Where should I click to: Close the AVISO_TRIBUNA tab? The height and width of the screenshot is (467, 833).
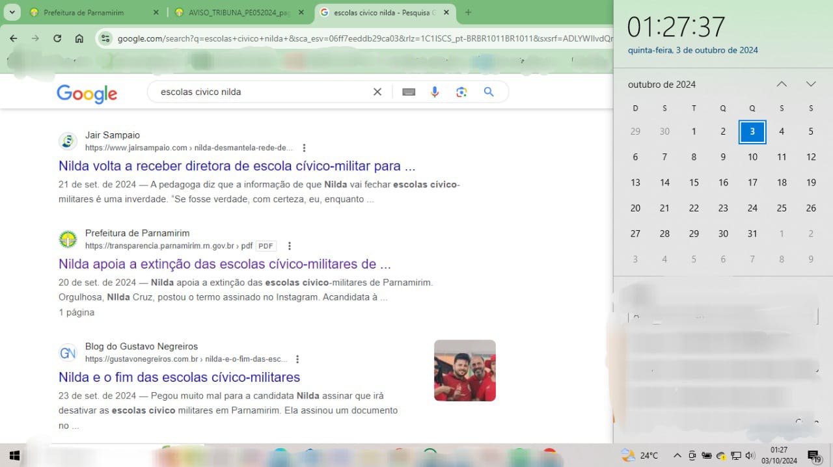tap(302, 12)
